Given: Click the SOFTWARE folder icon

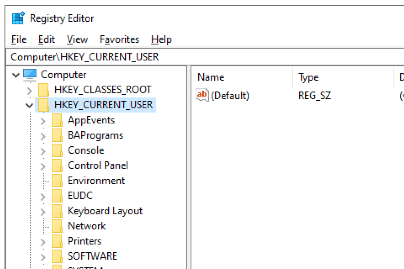Looking at the screenshot, I should pos(57,256).
